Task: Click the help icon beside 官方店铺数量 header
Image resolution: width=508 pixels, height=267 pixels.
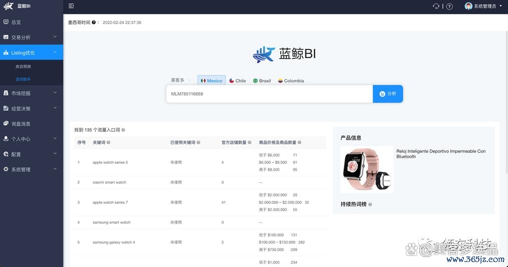Action: pos(249,142)
